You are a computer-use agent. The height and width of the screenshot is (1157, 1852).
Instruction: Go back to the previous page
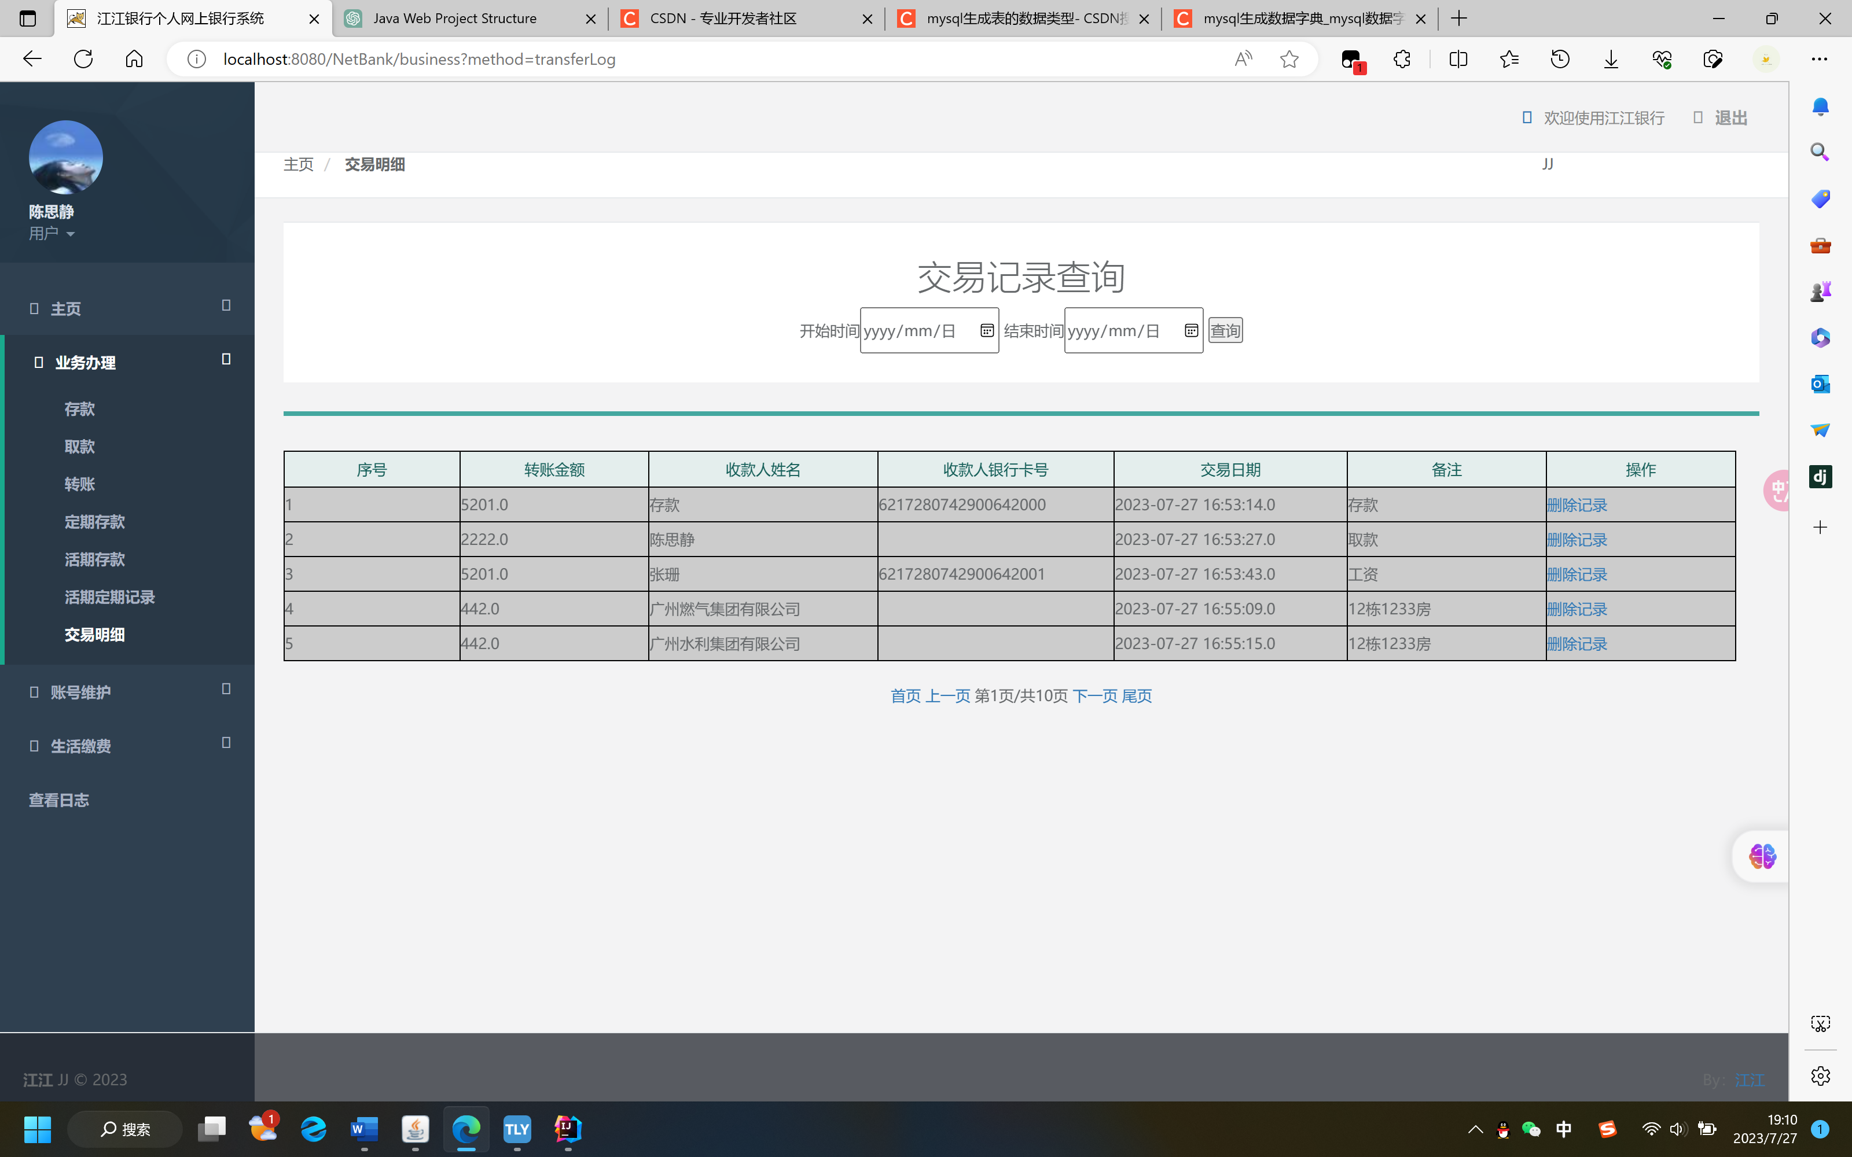point(32,59)
